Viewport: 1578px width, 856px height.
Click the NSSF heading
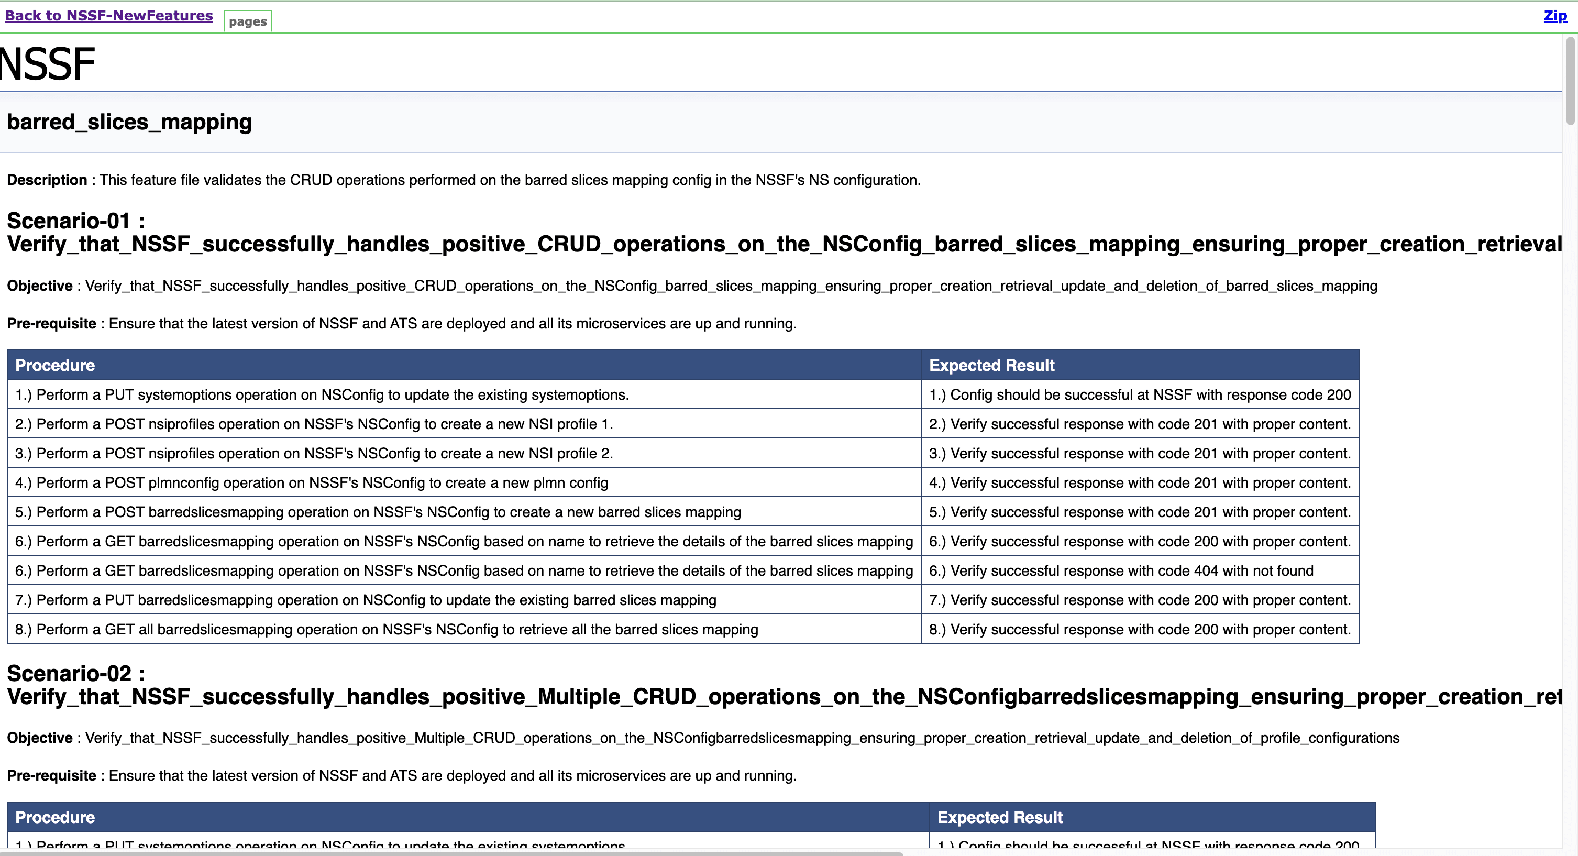point(46,63)
